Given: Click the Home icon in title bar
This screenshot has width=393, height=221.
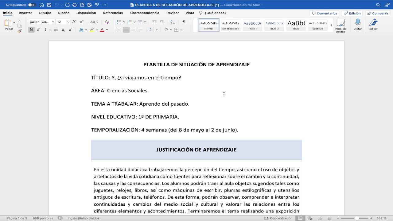Looking at the screenshot, I should (42, 5).
